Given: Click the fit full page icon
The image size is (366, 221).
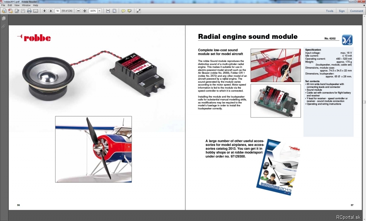Looking at the screenshot, I should click(114, 11).
